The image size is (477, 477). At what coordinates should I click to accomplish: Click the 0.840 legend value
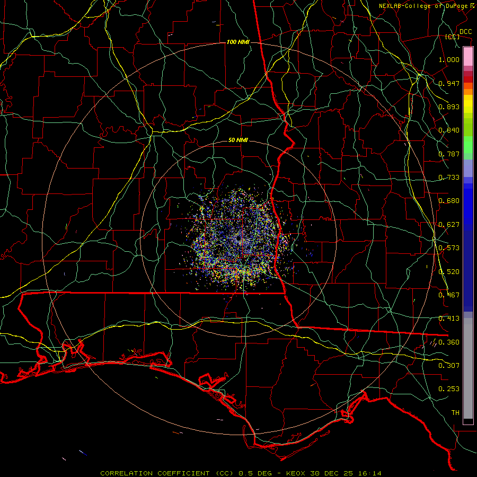point(449,130)
